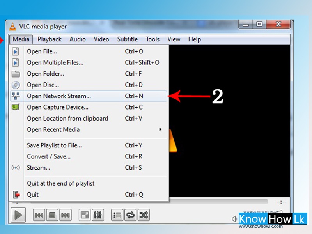Open the Tools menu
The height and width of the screenshot is (234, 312).
tap(152, 39)
